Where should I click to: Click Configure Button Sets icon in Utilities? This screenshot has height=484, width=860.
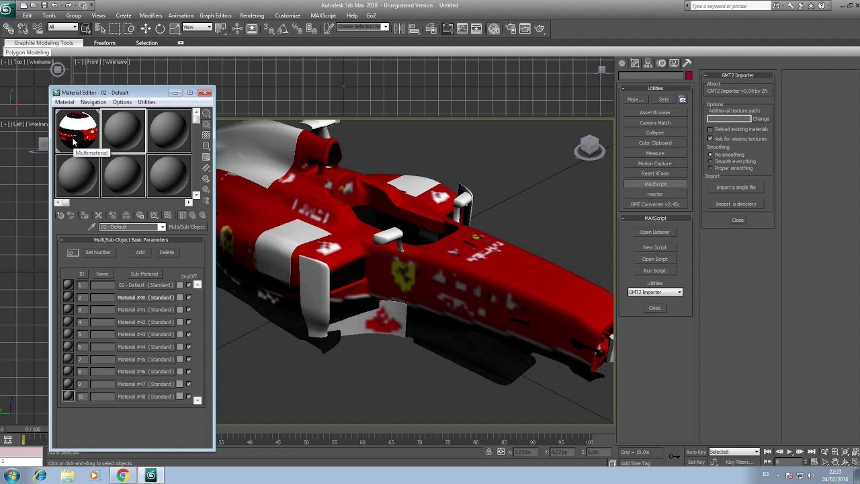click(x=682, y=99)
